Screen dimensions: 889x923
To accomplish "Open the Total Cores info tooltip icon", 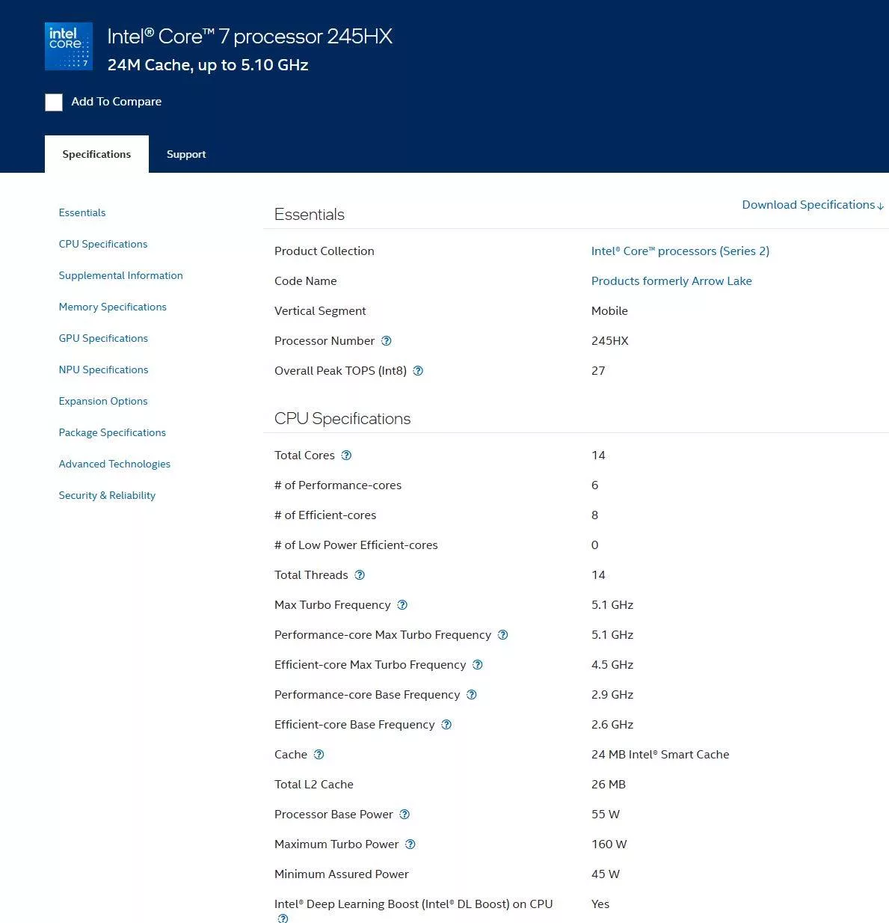I will (346, 456).
